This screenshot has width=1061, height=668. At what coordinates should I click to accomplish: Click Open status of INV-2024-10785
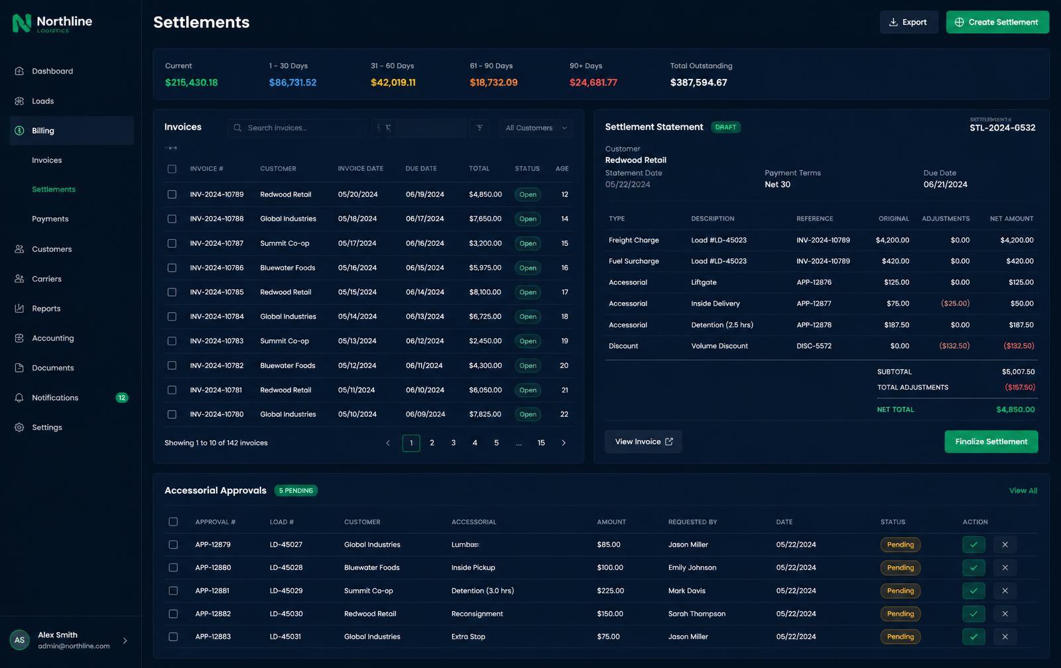click(528, 292)
